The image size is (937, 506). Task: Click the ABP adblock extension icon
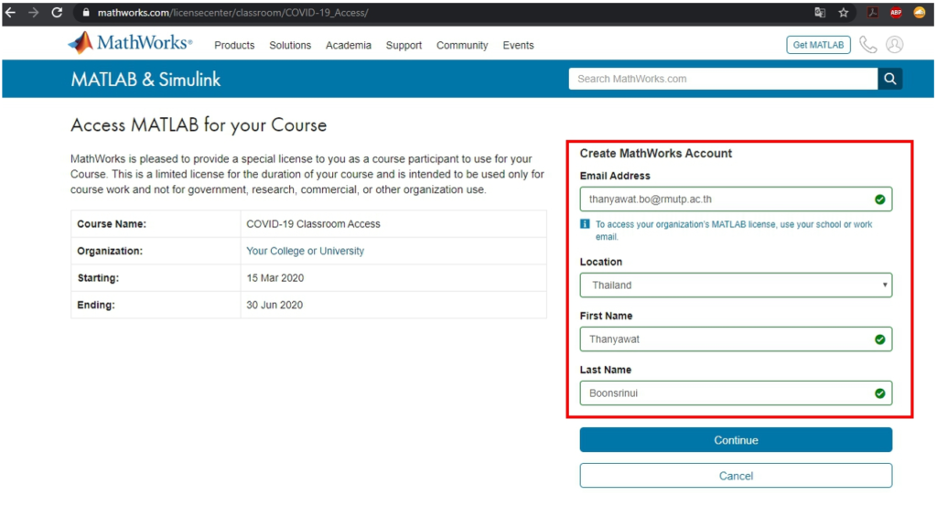coord(896,13)
